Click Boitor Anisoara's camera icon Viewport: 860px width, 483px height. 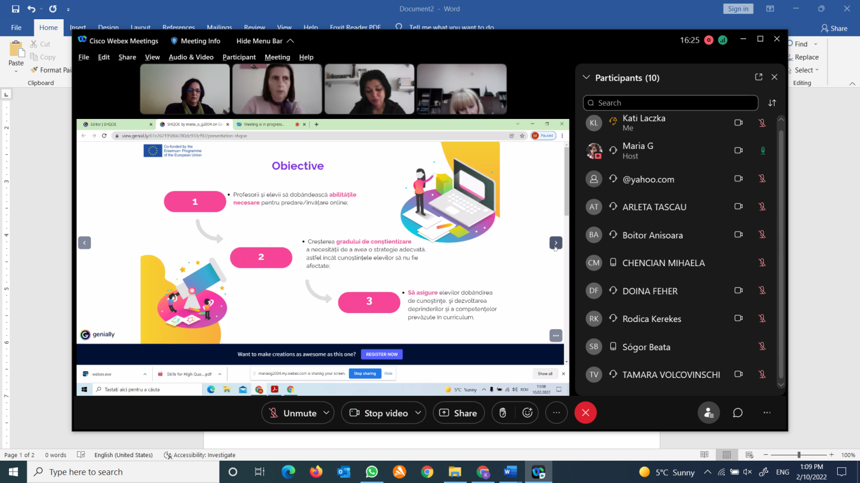(739, 234)
